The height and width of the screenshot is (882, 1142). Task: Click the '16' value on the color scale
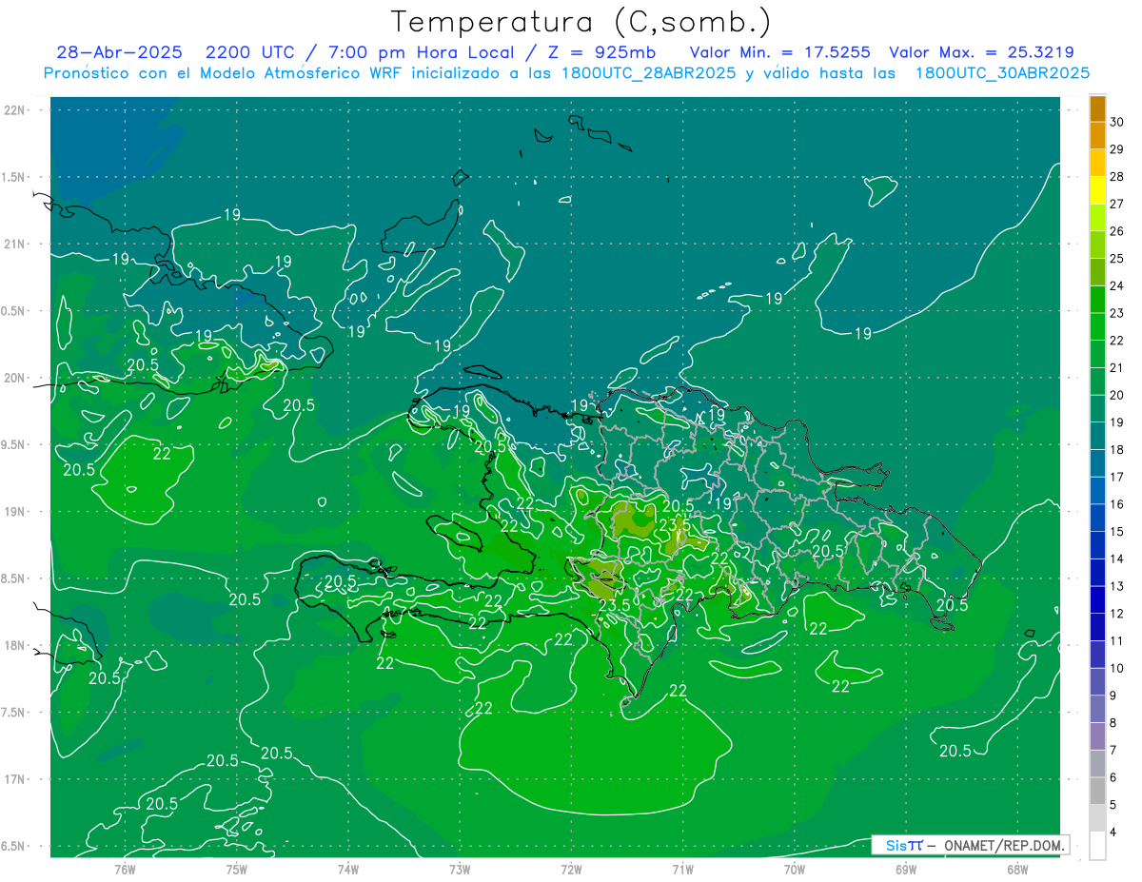coord(1118,504)
